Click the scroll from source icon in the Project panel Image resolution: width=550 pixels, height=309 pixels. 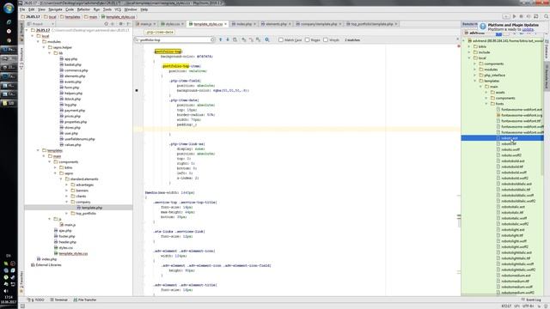pyautogui.click(x=107, y=24)
